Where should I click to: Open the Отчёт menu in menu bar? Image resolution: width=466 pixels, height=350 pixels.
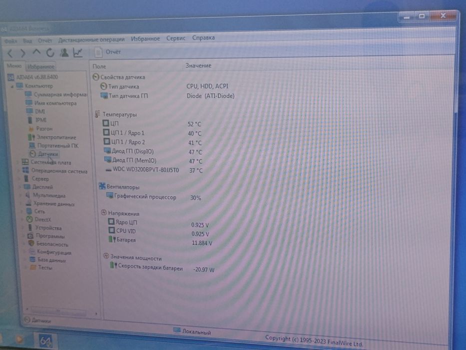[44, 40]
